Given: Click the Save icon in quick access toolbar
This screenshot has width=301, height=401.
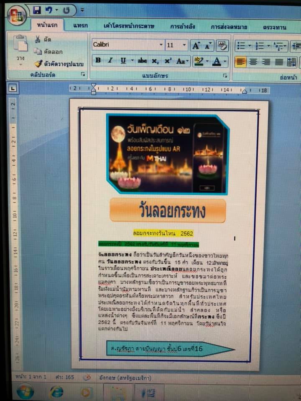Looking at the screenshot, I should pyautogui.click(x=37, y=10).
